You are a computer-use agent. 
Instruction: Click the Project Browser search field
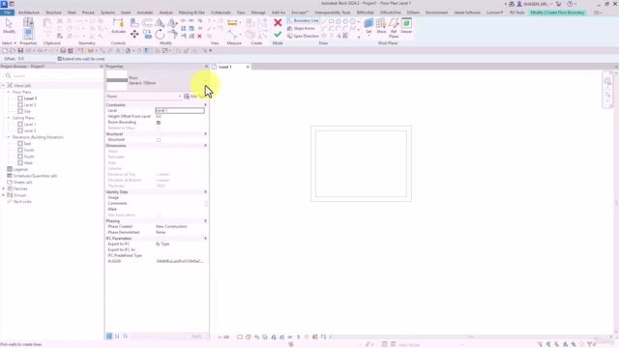point(51,75)
